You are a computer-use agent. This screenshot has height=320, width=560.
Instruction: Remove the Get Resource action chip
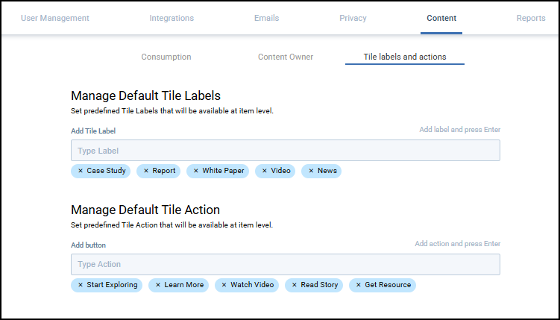[359, 285]
